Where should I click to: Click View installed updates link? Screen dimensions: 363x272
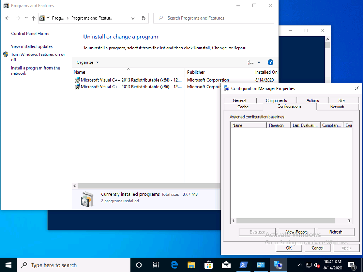(32, 46)
